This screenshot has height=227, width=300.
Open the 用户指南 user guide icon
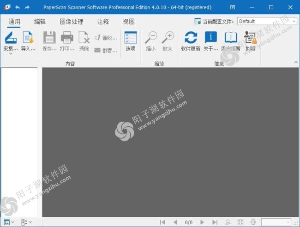pyautogui.click(x=231, y=38)
